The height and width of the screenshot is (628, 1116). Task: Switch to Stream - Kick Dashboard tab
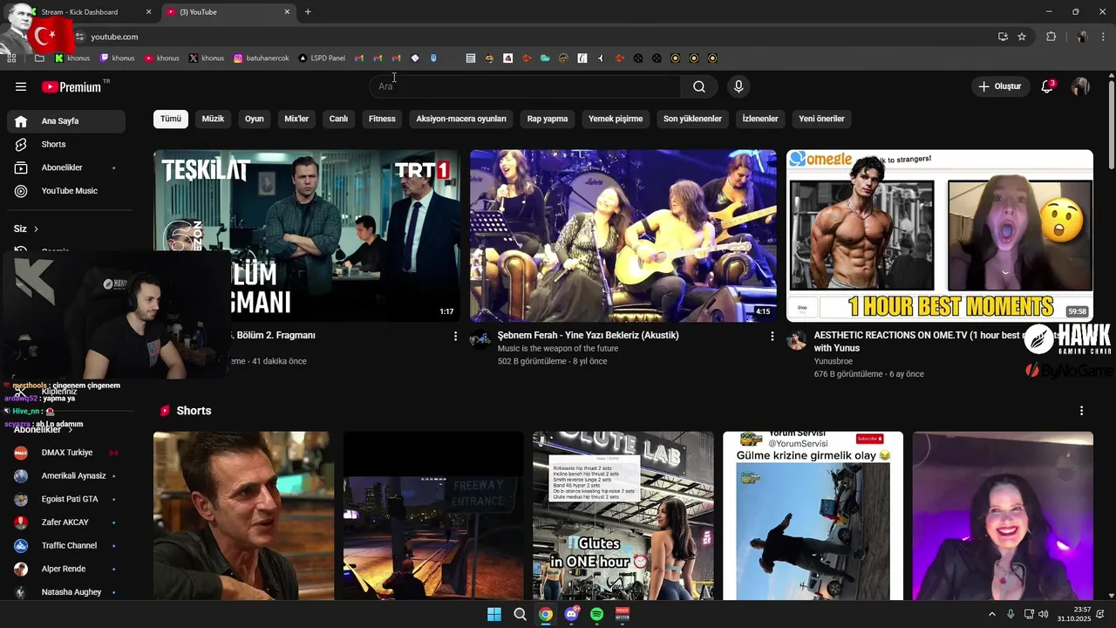point(87,12)
